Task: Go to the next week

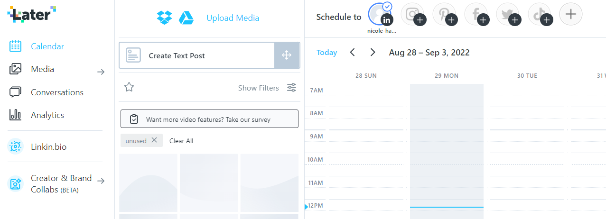Action: (373, 52)
